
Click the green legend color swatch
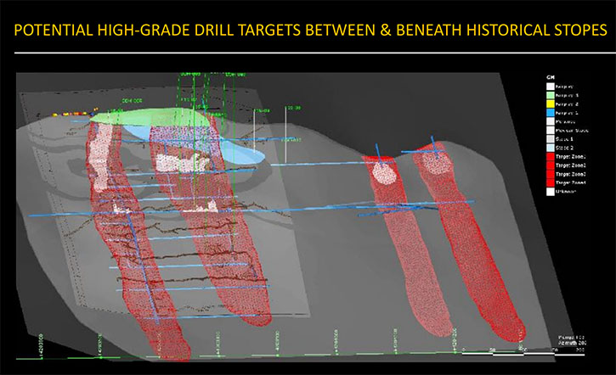551,95
